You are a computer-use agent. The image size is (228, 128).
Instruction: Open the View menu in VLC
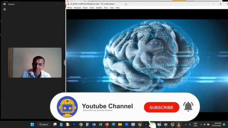[x=112, y=8]
